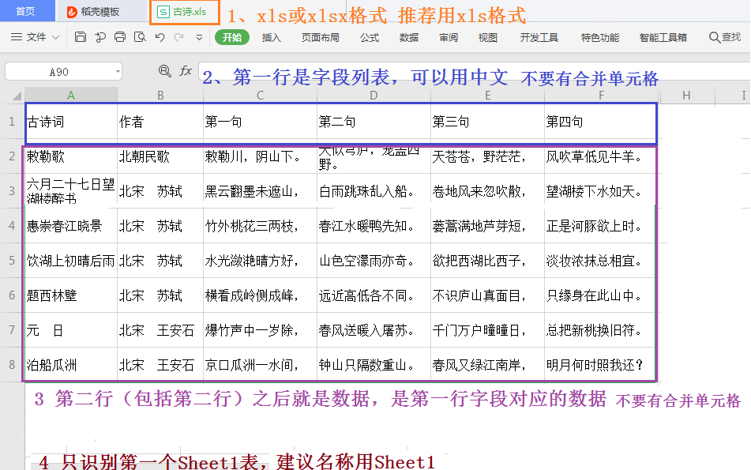Viewport: 751px width, 470px height.
Task: Open the Name Box dropdown arrow
Action: point(118,71)
